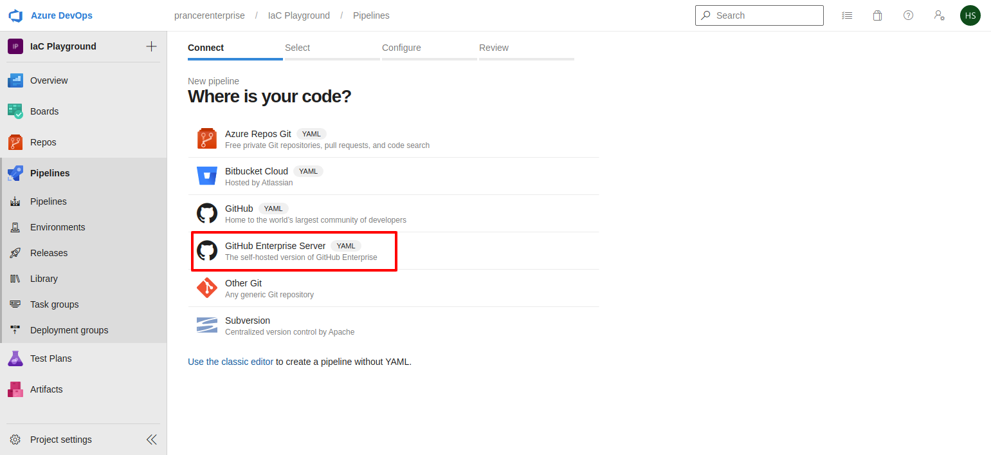Choose Azure Repos Git source label
This screenshot has width=991, height=455.
258,134
